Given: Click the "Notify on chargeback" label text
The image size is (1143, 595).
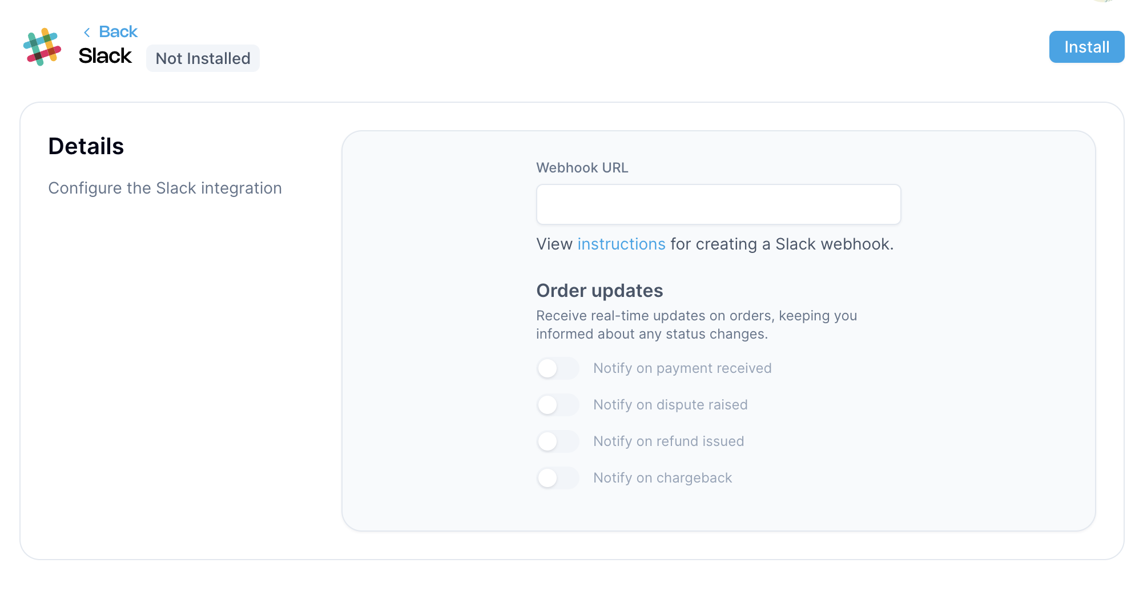Looking at the screenshot, I should pos(662,478).
